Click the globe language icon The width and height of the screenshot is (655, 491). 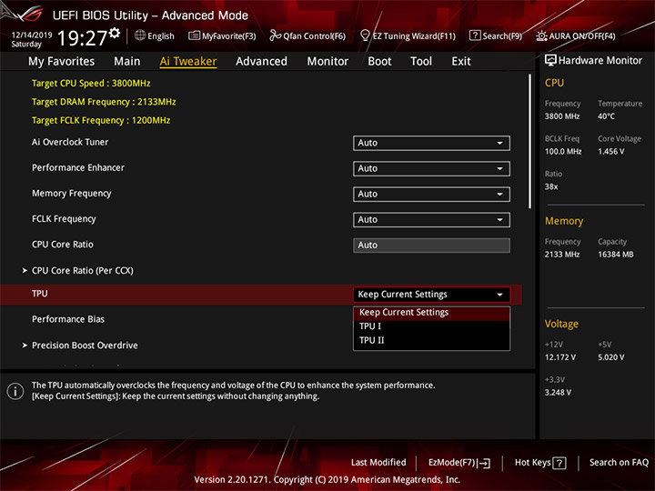pyautogui.click(x=140, y=35)
